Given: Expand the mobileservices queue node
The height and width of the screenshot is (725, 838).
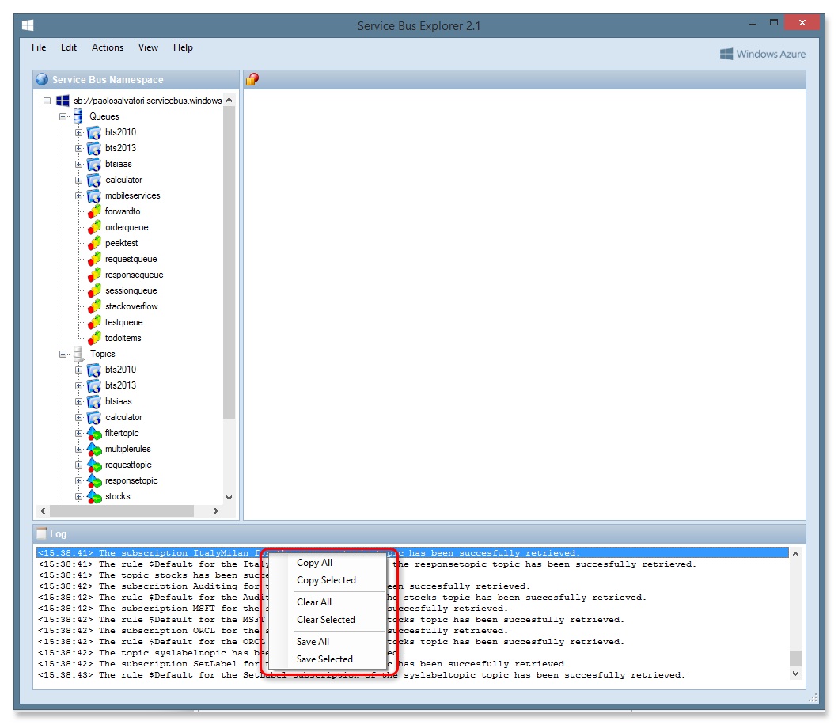Looking at the screenshot, I should pos(78,195).
